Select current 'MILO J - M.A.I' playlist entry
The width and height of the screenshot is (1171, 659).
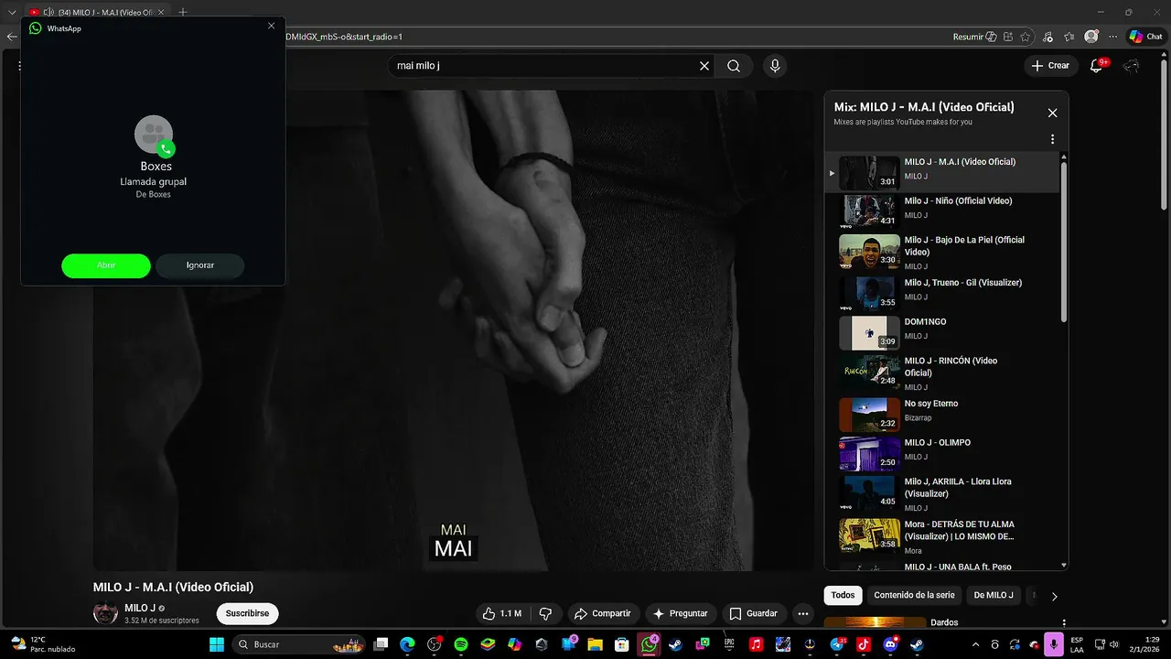(x=942, y=171)
